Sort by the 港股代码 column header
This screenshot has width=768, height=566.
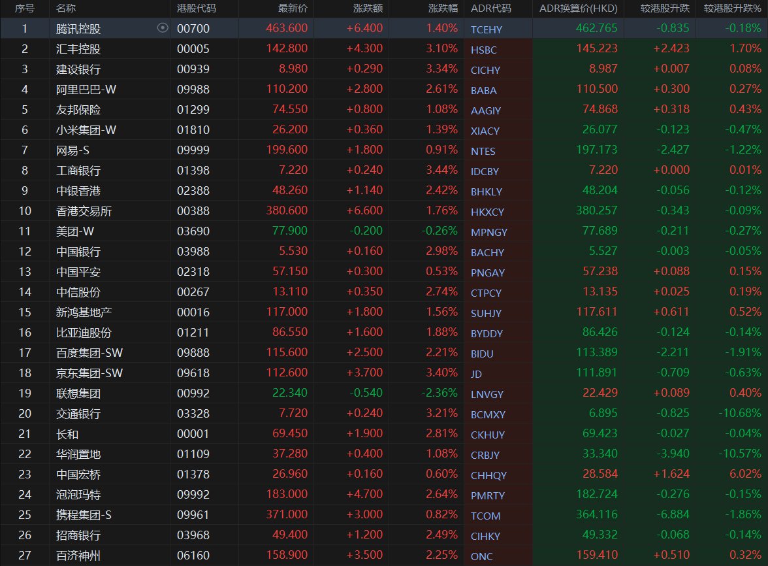[197, 8]
